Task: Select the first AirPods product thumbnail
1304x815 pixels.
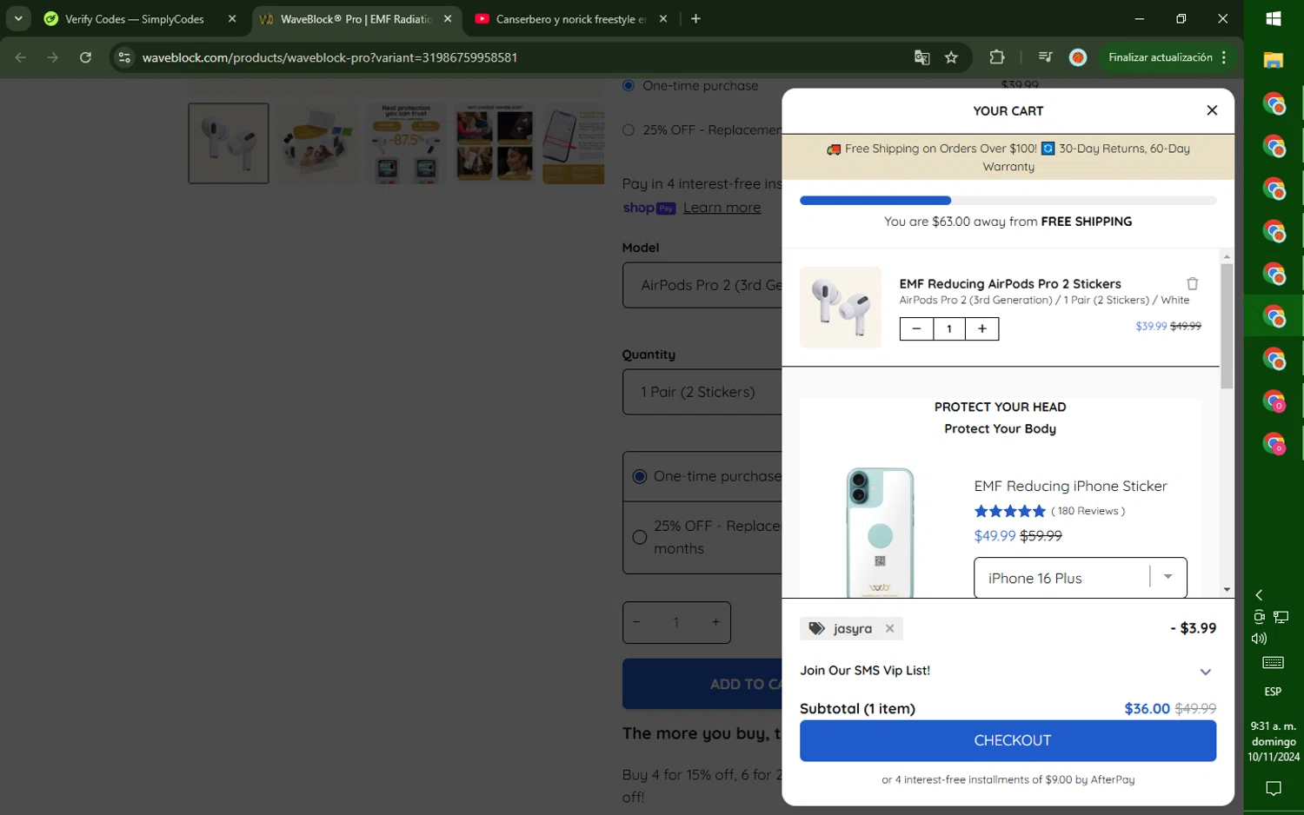Action: (229, 143)
